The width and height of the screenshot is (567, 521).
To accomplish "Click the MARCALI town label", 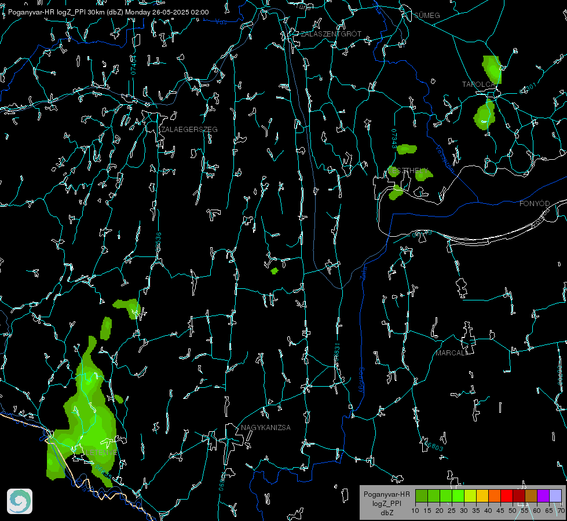I will [451, 353].
